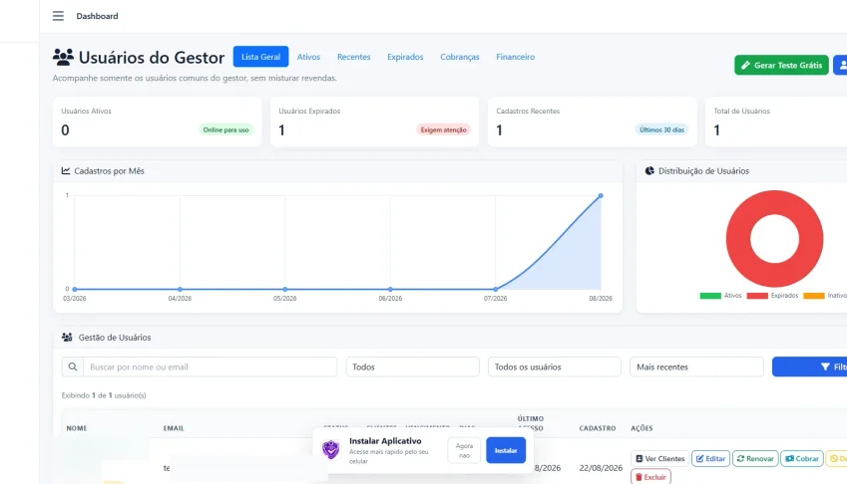
Task: Click the 22/08/2026 cadastro date cell
Action: (x=601, y=468)
